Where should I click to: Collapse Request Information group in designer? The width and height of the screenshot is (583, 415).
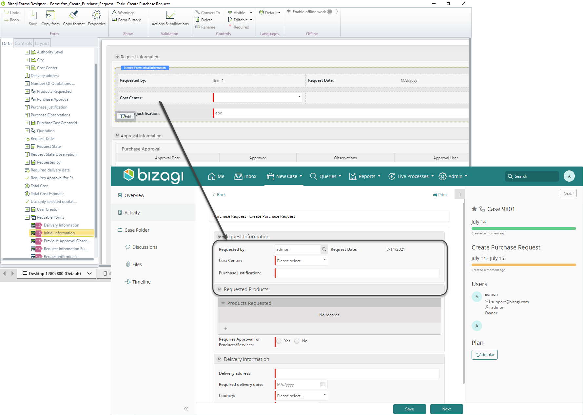117,57
